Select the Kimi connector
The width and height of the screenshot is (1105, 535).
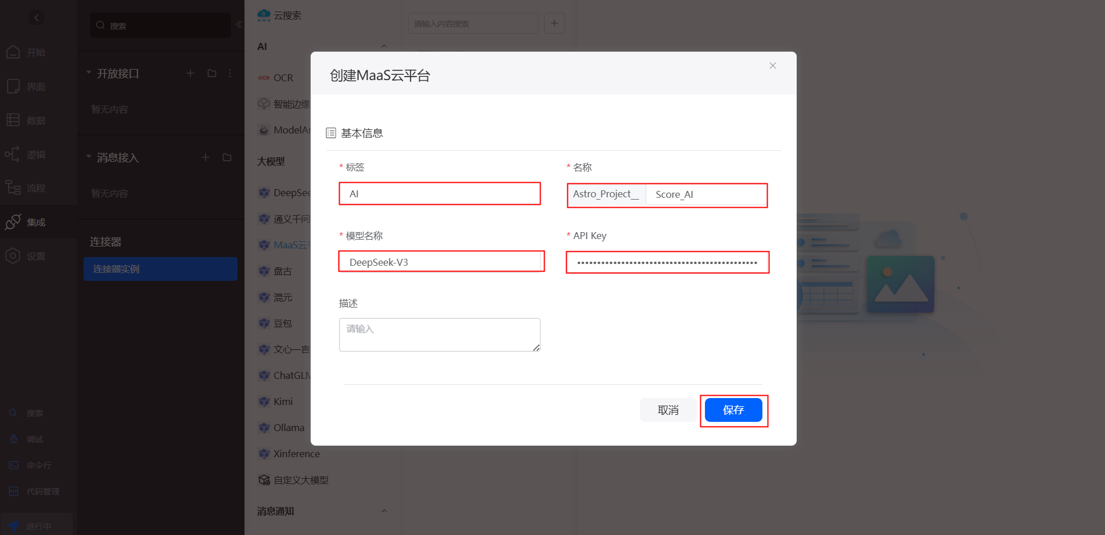click(x=276, y=402)
